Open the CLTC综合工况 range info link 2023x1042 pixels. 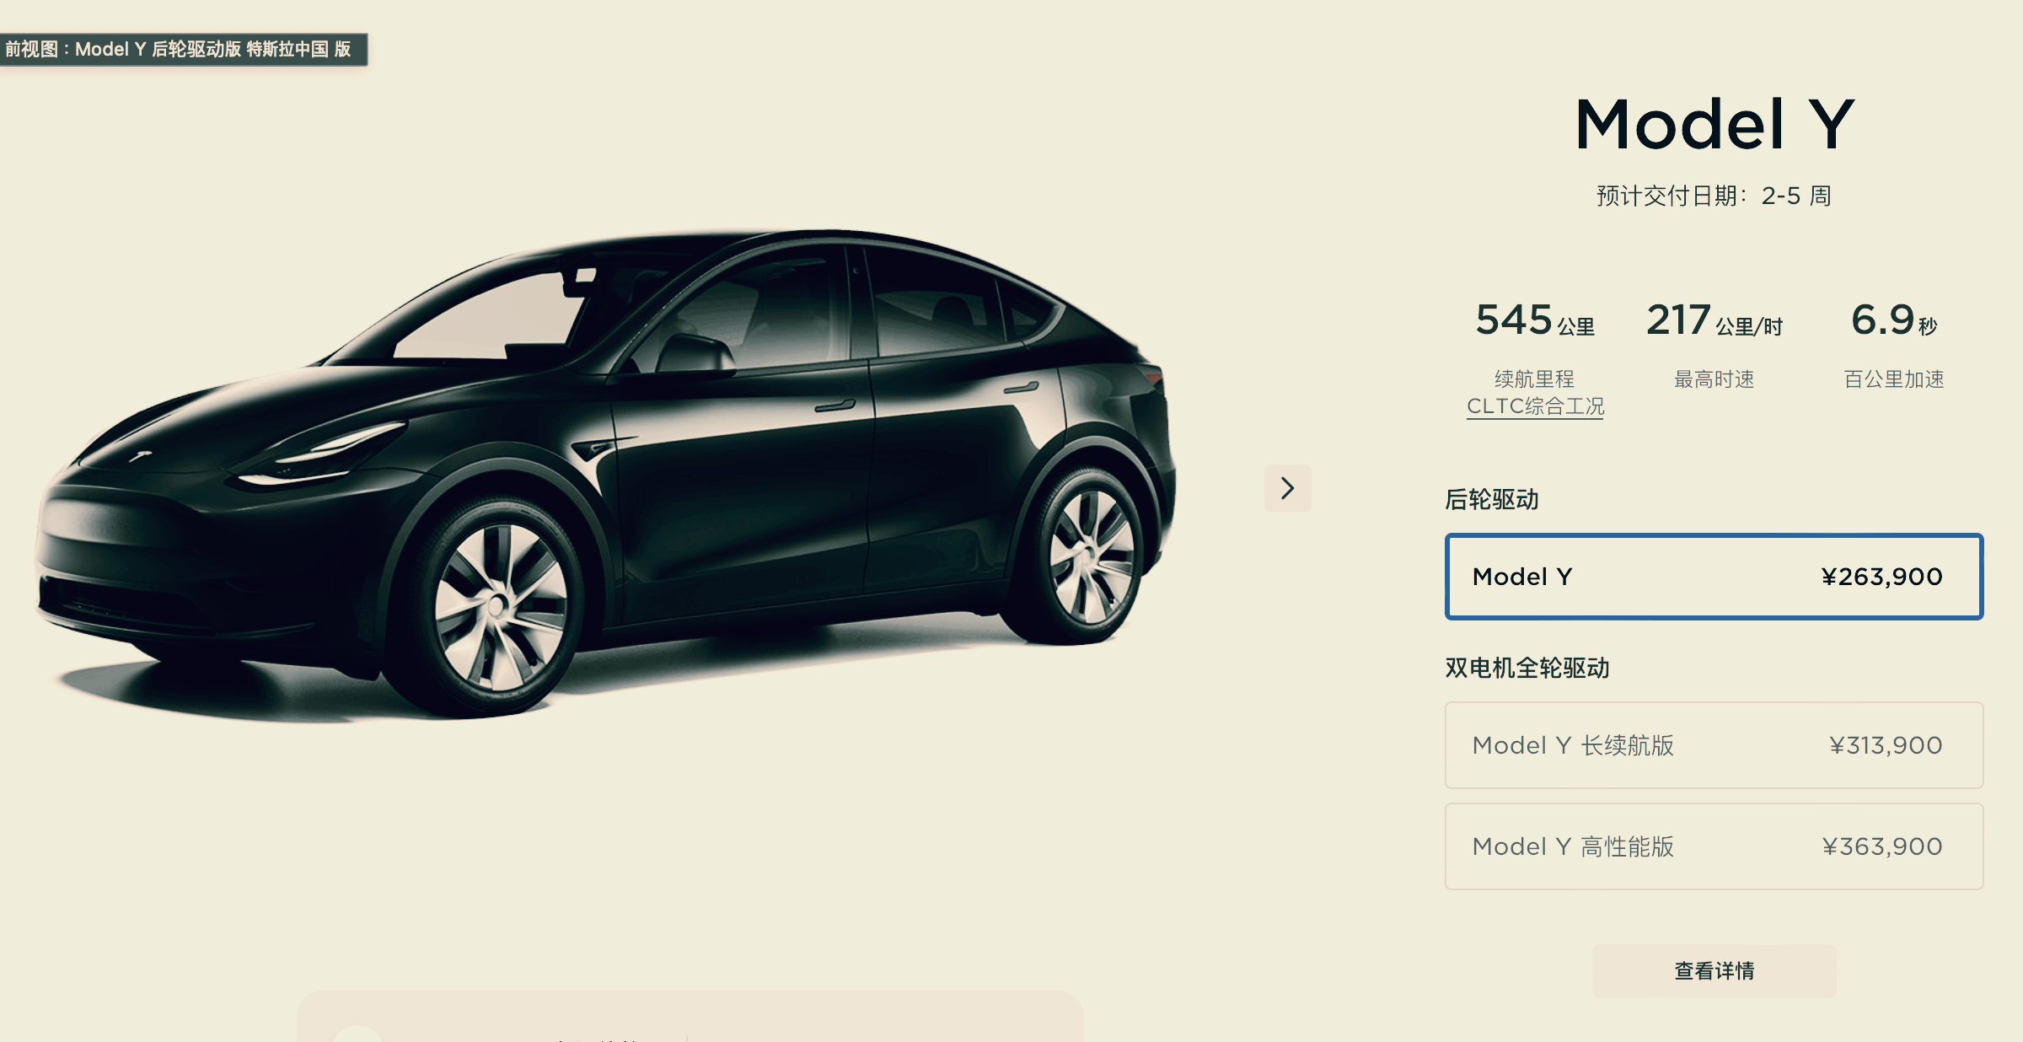click(x=1535, y=406)
